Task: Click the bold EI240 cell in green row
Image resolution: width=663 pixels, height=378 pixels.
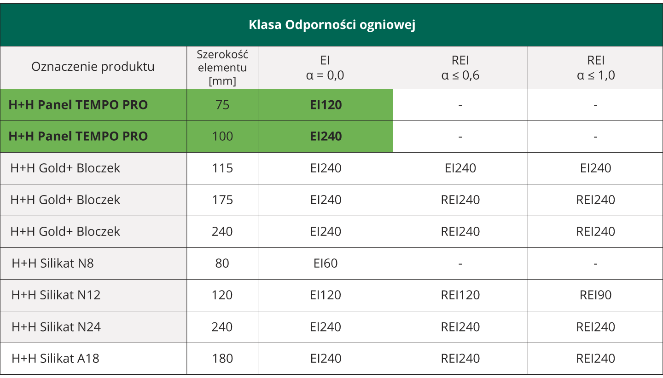Action: [326, 137]
